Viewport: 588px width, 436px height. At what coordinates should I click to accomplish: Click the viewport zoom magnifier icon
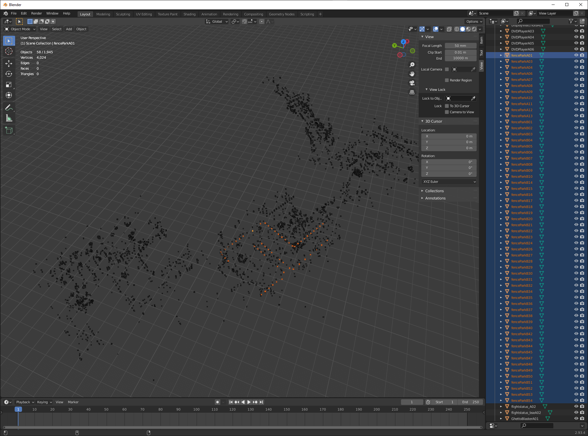[412, 65]
